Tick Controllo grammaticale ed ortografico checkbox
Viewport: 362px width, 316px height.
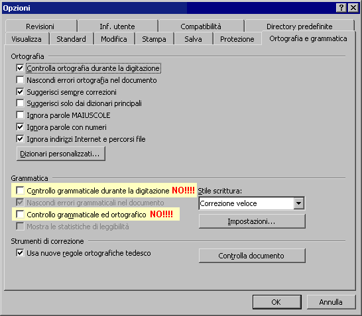tap(20, 214)
